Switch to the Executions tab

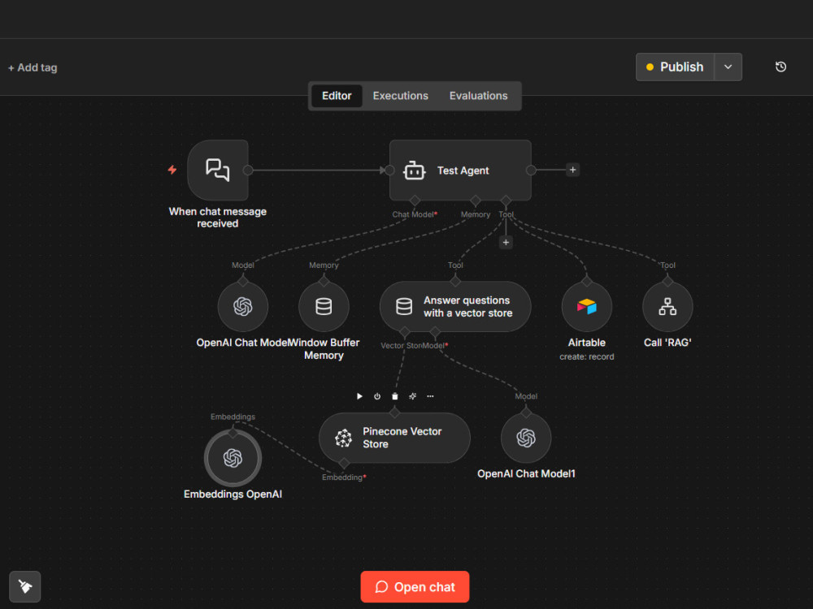click(x=400, y=96)
